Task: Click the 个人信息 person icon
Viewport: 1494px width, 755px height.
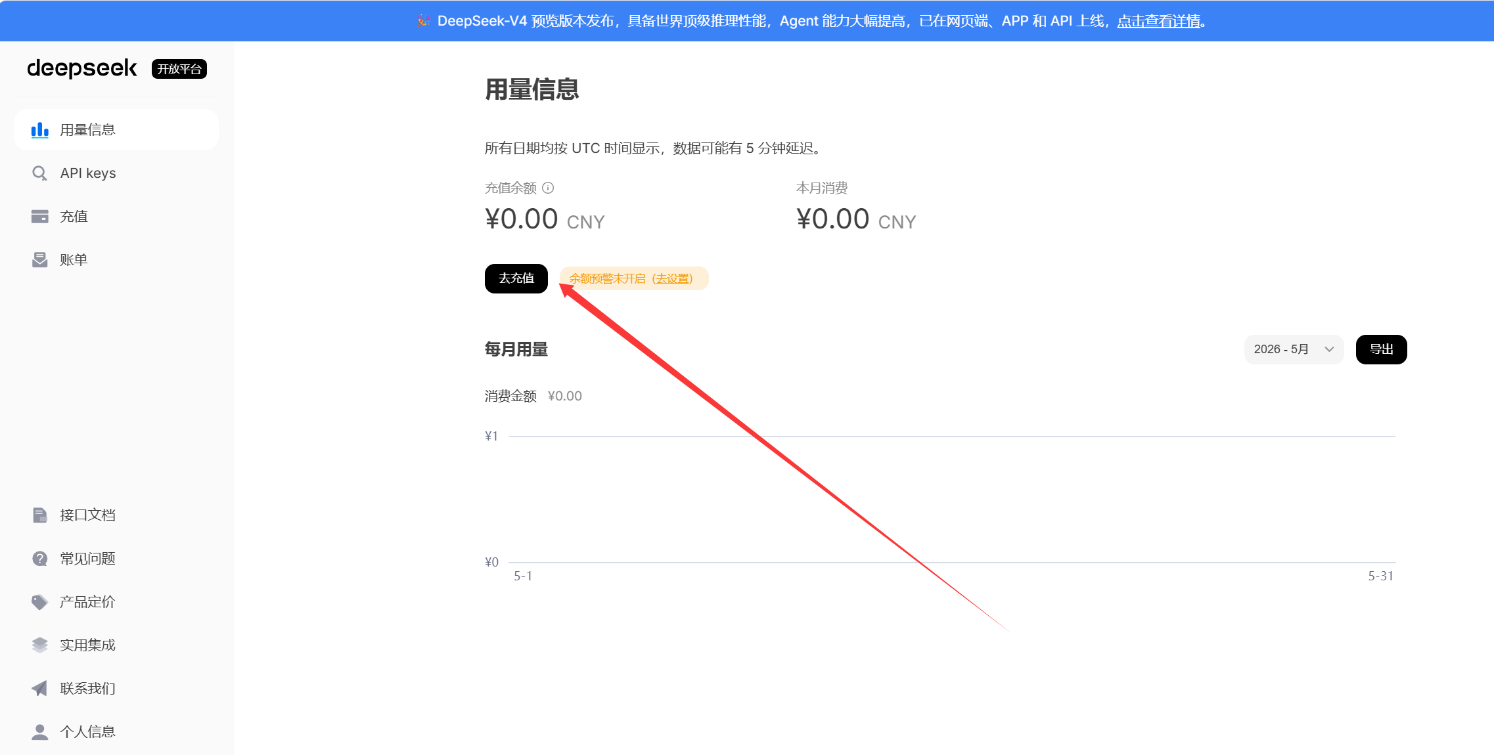Action: 39,732
